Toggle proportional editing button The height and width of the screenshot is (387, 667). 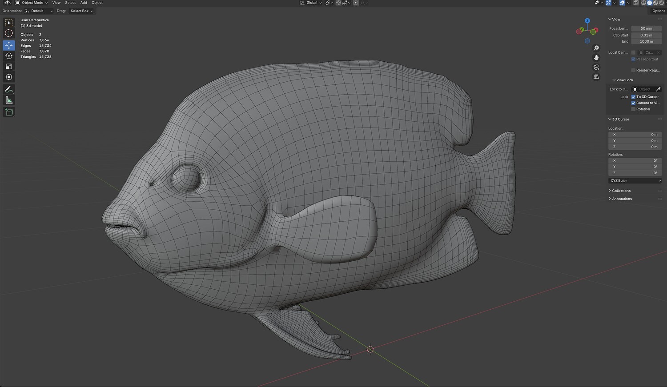[356, 3]
